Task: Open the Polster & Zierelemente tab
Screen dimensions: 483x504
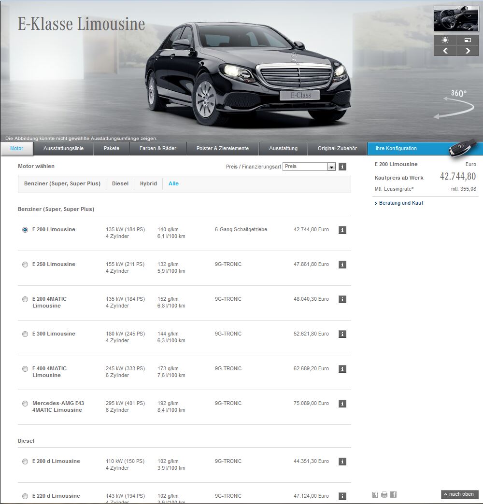Action: click(223, 149)
